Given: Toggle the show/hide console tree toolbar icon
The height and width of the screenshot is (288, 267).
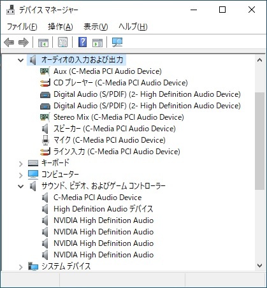Looking at the screenshot, I should 43,43.
